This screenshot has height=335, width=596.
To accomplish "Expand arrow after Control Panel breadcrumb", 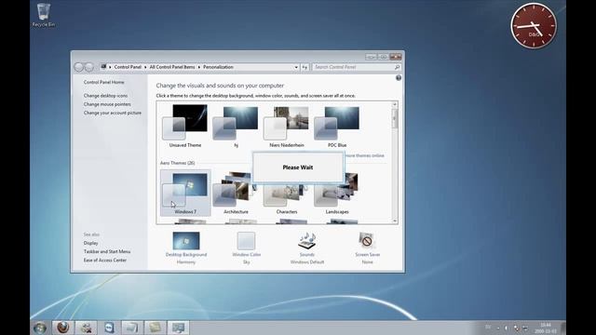I will click(x=145, y=67).
